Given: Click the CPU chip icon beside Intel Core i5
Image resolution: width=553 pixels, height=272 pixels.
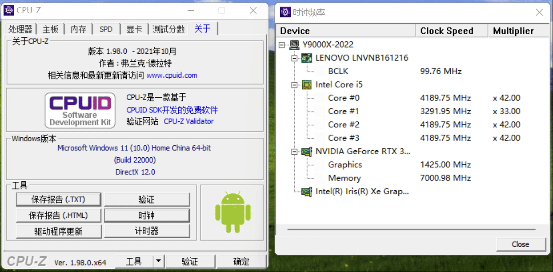Looking at the screenshot, I should (306, 84).
